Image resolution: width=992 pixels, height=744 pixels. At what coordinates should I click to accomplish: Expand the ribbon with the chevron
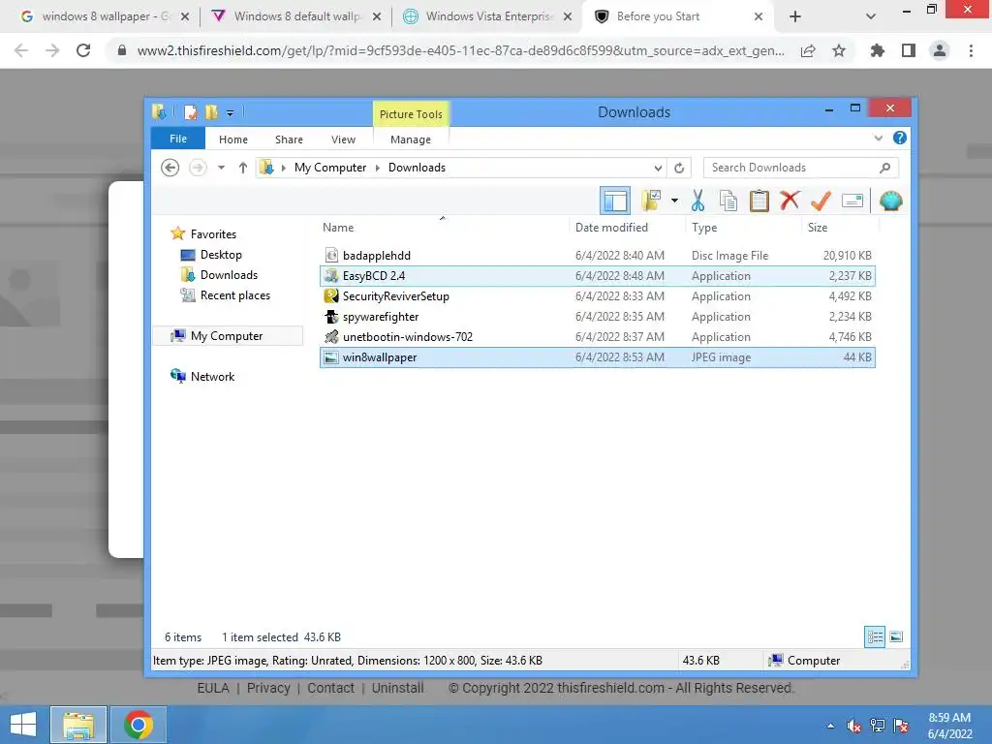pyautogui.click(x=878, y=138)
